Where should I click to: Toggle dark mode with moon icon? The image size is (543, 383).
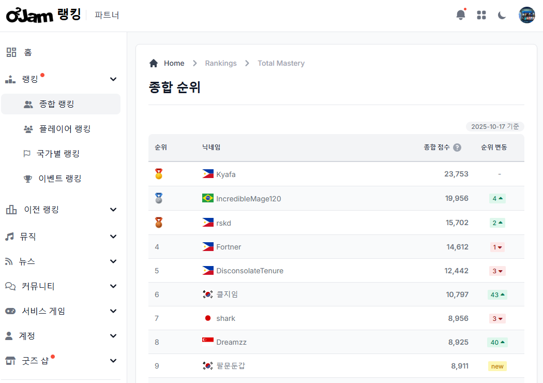502,15
